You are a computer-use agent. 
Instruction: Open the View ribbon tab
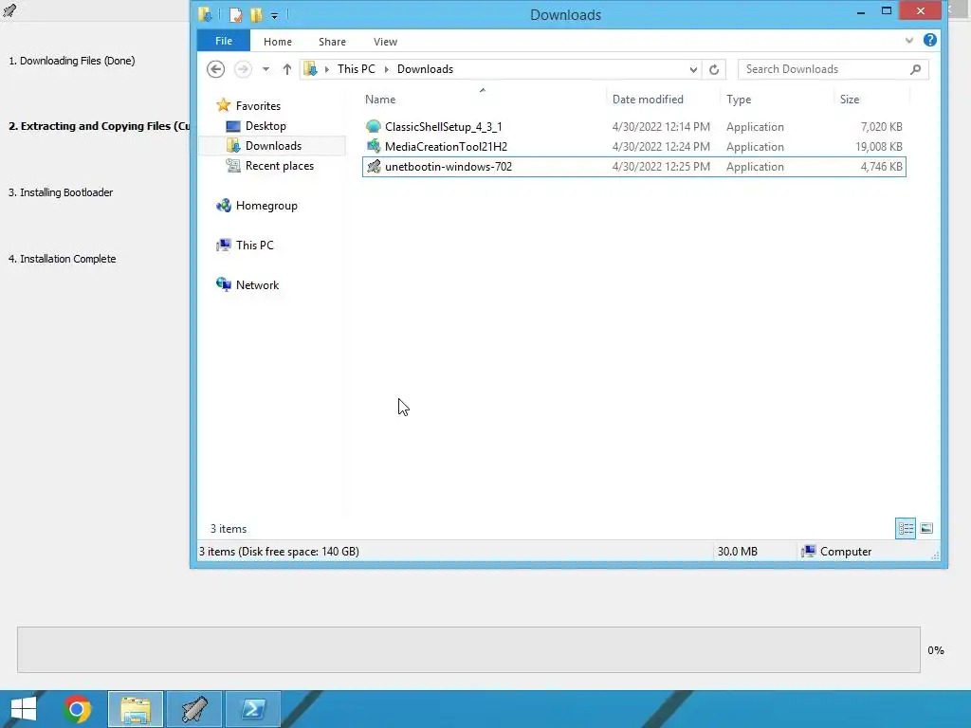pyautogui.click(x=385, y=42)
